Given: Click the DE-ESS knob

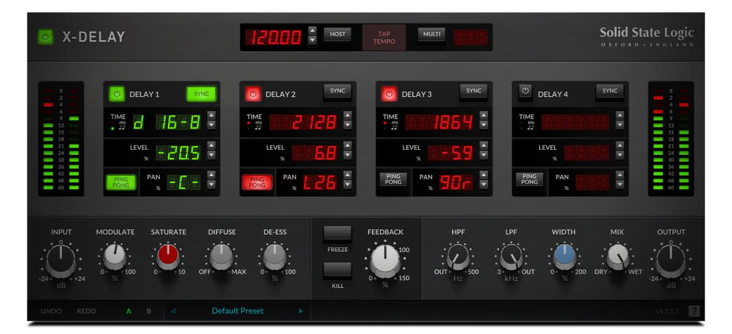Looking at the screenshot, I should pyautogui.click(x=275, y=257).
